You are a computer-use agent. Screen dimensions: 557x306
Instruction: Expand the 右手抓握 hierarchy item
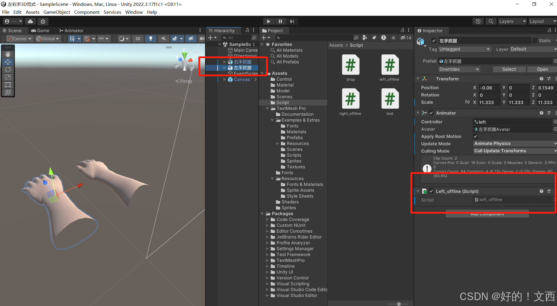[225, 62]
